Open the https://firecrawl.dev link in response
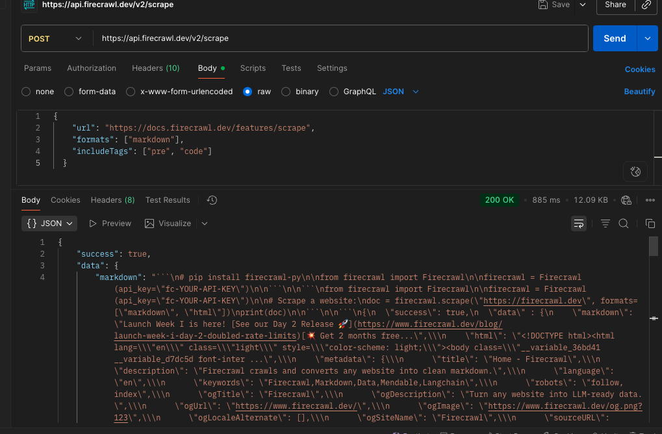This screenshot has height=434, width=662. coord(532,301)
